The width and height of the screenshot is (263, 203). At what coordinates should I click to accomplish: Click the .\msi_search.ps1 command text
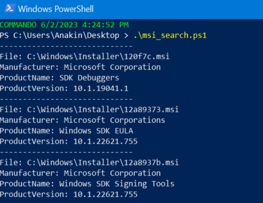[x=170, y=35]
